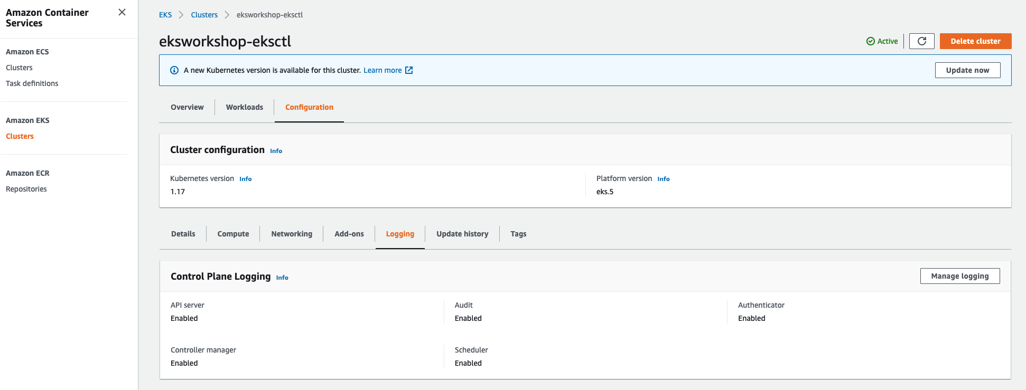1026x390 pixels.
Task: Click the green Active status indicator
Action: tap(882, 41)
